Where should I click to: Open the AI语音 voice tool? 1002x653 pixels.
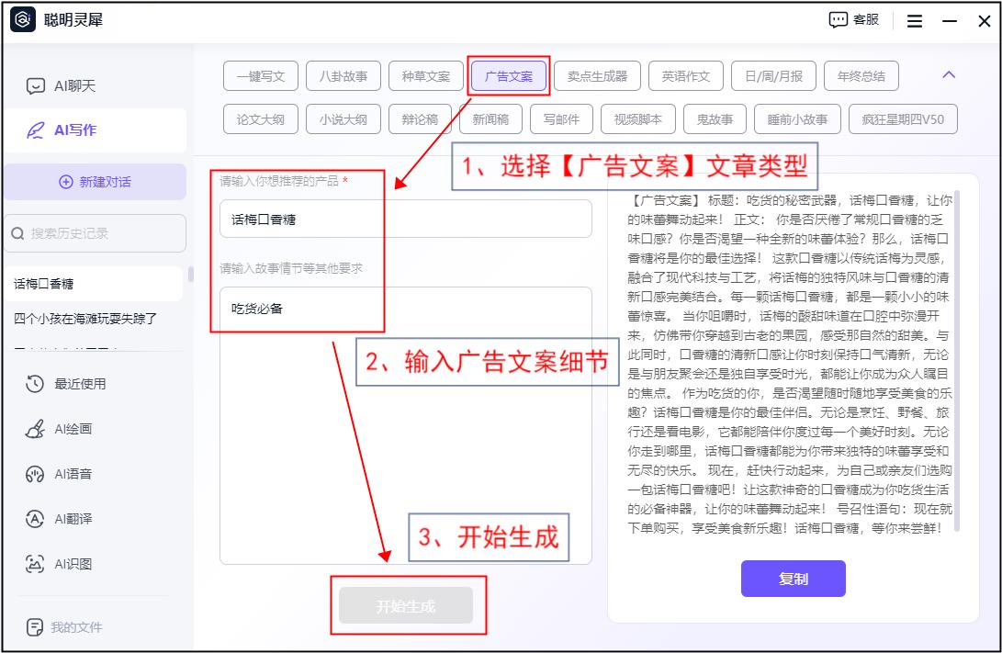(x=73, y=474)
